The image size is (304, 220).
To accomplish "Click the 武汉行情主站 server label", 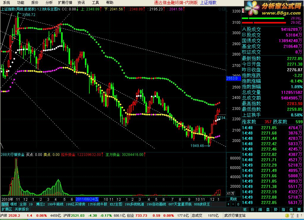I will [235, 216].
